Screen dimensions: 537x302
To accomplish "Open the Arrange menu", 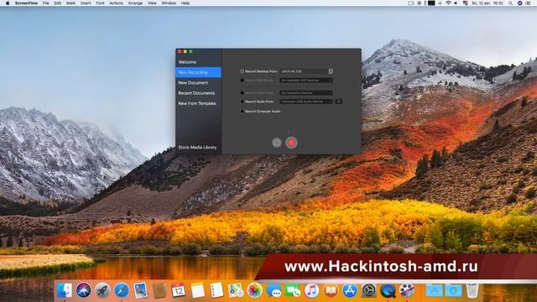I will pyautogui.click(x=135, y=3).
